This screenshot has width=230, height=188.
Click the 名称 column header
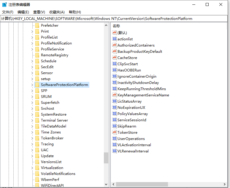[116, 26]
